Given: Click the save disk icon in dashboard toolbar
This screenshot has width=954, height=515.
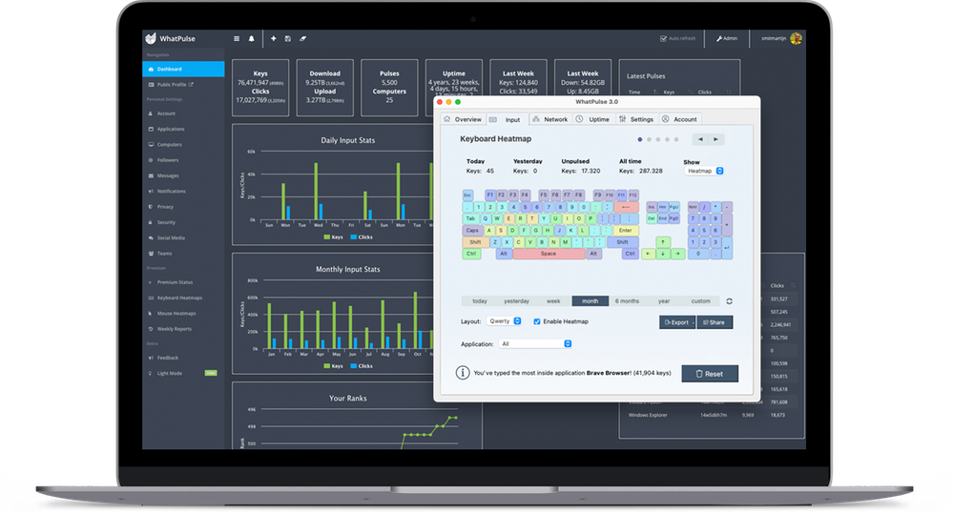Looking at the screenshot, I should point(288,38).
